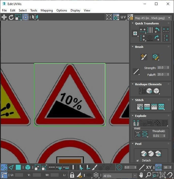This screenshot has height=179, width=174.
Task: Select the Paint Movement brush
Action: point(144,57)
